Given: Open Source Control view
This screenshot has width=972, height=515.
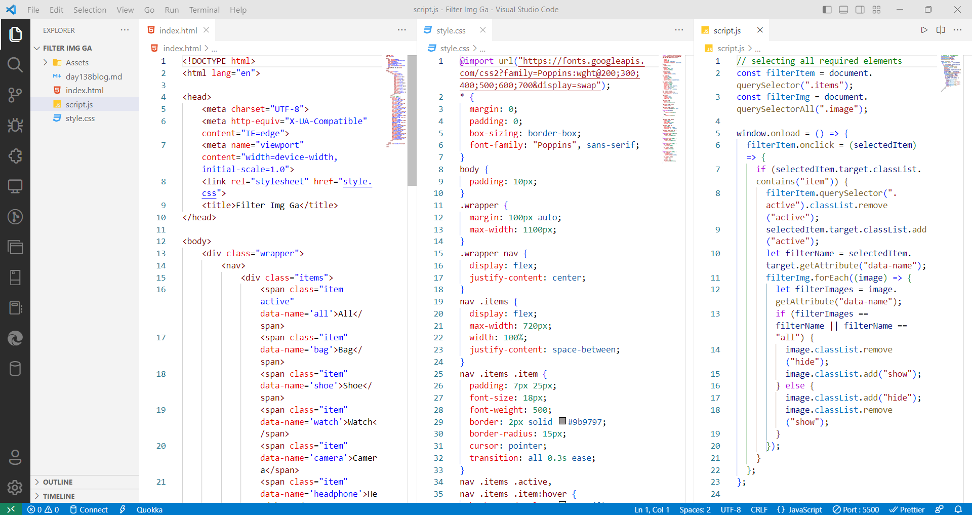Looking at the screenshot, I should coord(15,95).
